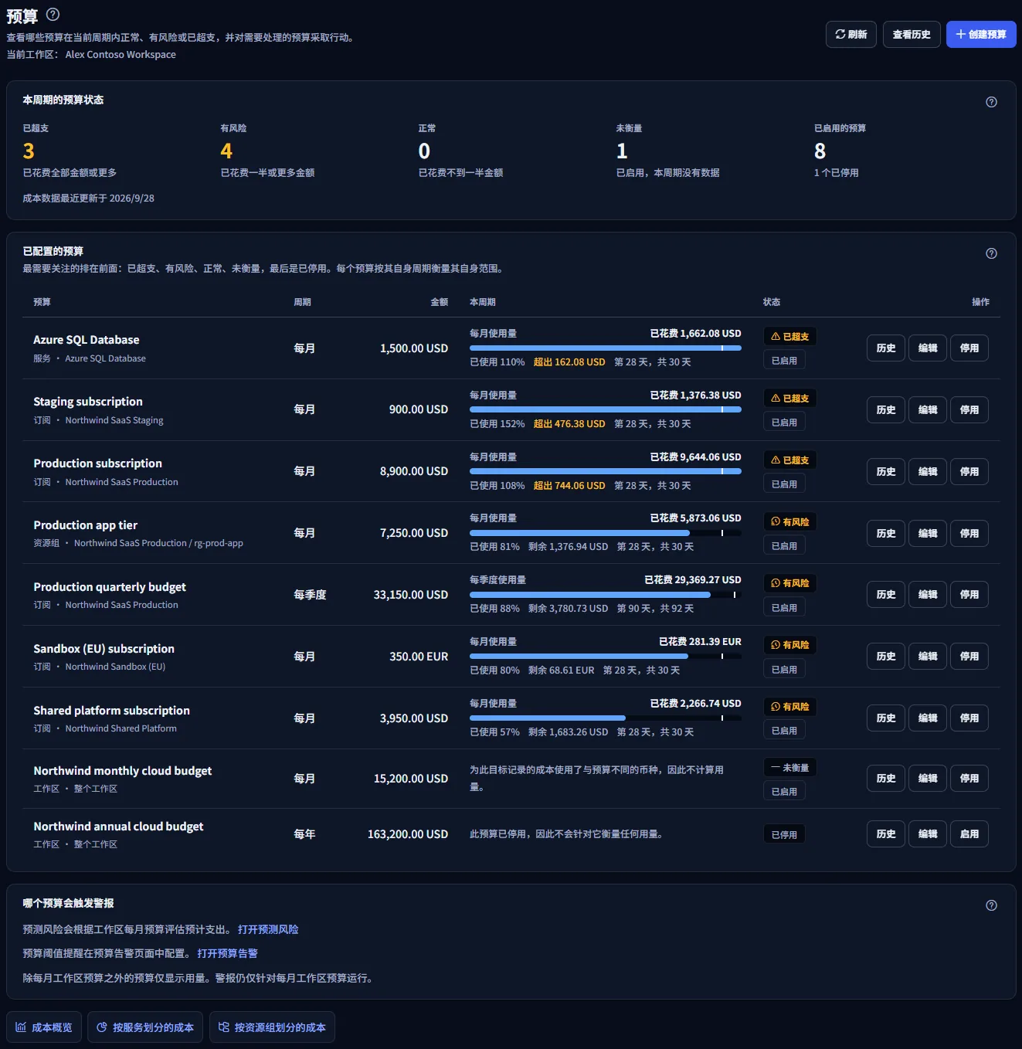Disable Production quarterly budget via 停用
Image resolution: width=1022 pixels, height=1049 pixels.
click(969, 595)
